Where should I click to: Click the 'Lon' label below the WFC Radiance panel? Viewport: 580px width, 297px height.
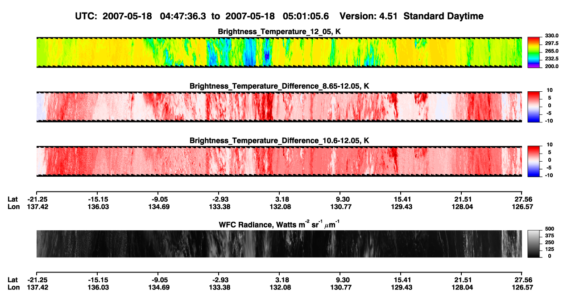[x=13, y=288]
